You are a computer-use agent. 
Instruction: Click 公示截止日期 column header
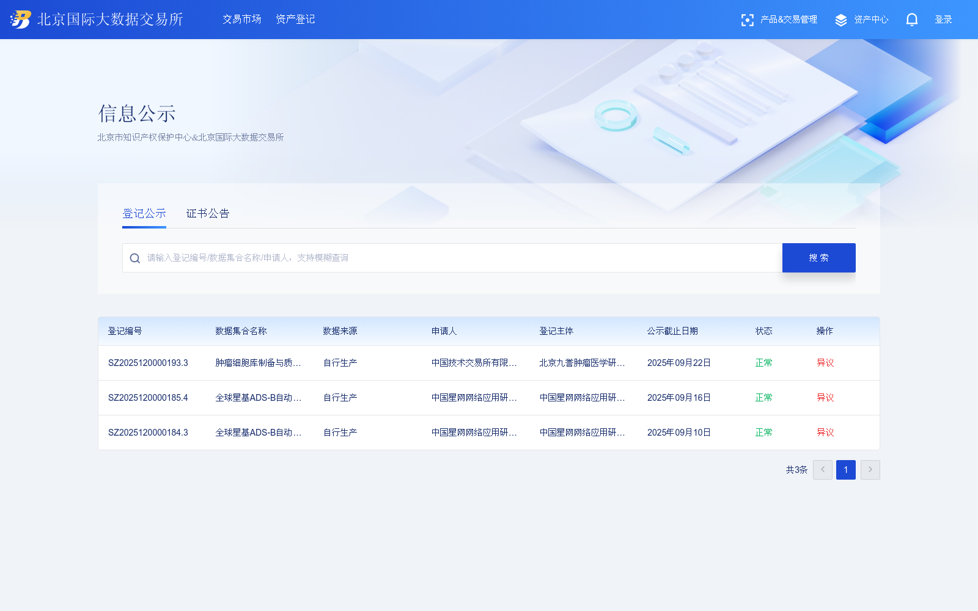[x=672, y=331]
